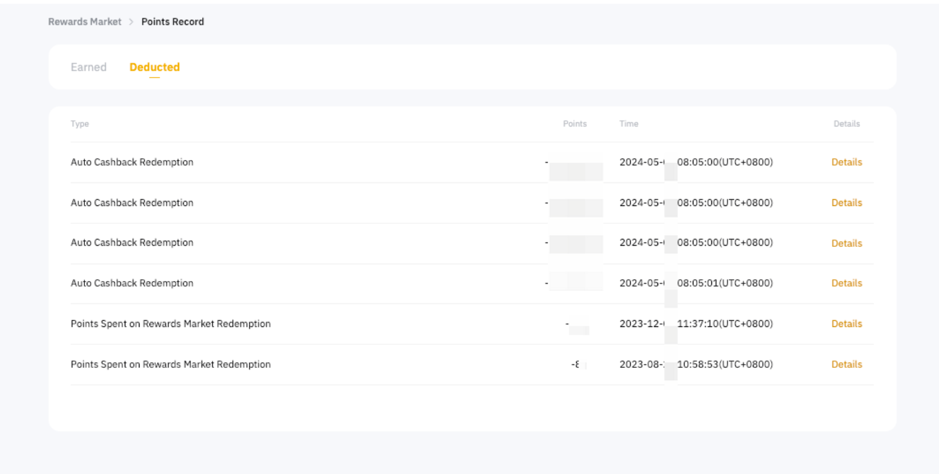The height and width of the screenshot is (474, 939).
Task: Click the 08:05:01(UTC+0800) timestamp
Action: click(724, 283)
